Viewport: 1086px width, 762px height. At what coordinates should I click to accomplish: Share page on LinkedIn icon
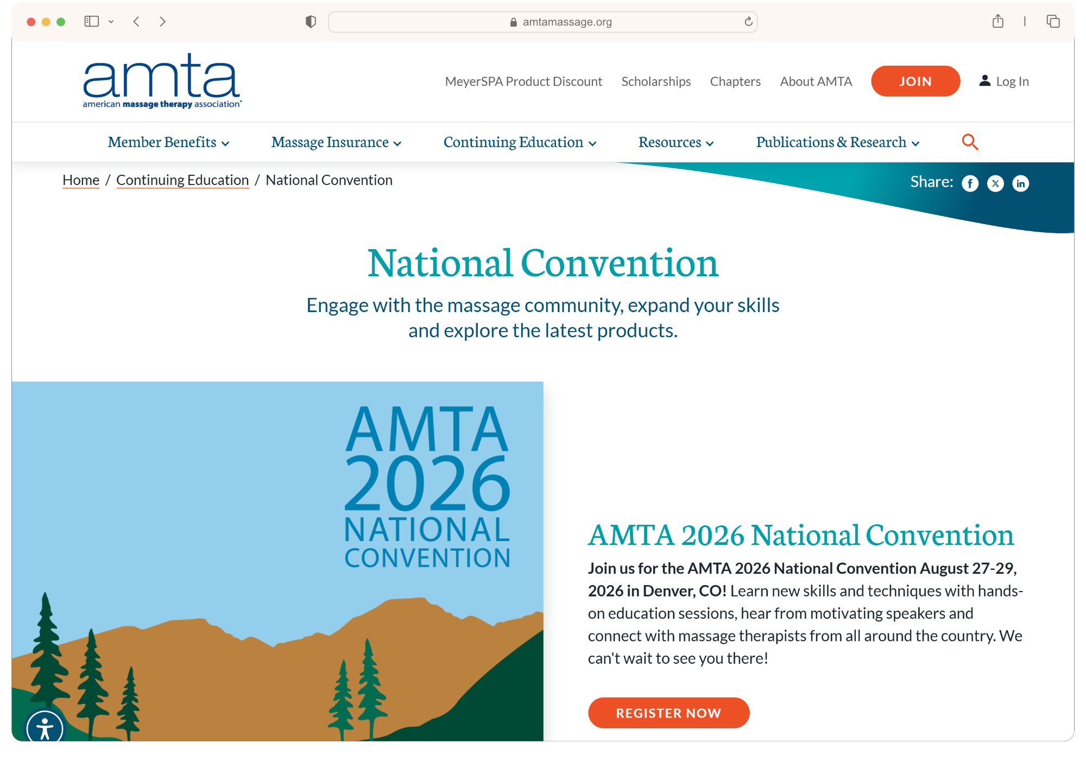pyautogui.click(x=1021, y=183)
